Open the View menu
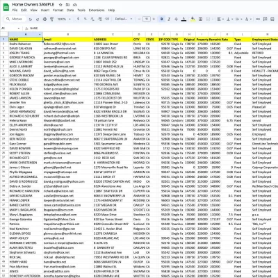This screenshot has height=278, width=278. click(34, 10)
